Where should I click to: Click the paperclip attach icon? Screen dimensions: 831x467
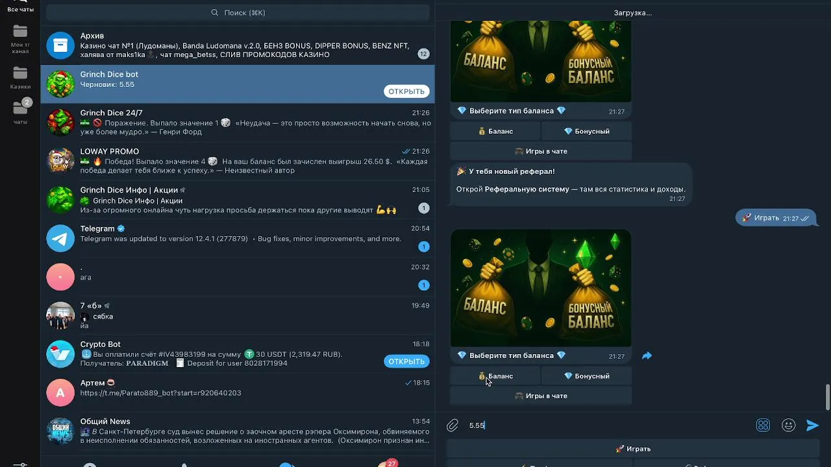[x=453, y=425]
